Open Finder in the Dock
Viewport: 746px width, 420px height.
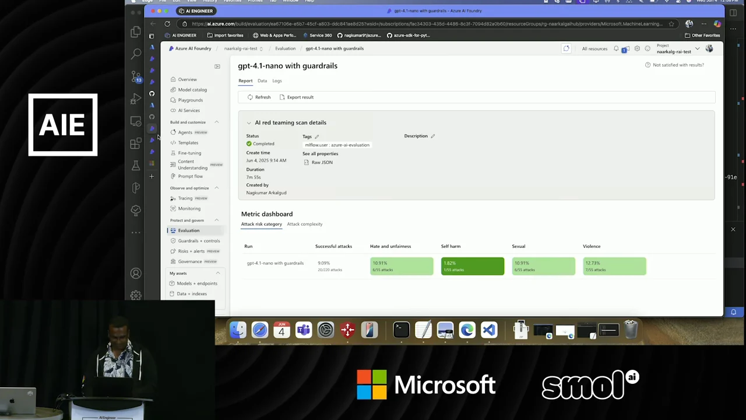238,330
